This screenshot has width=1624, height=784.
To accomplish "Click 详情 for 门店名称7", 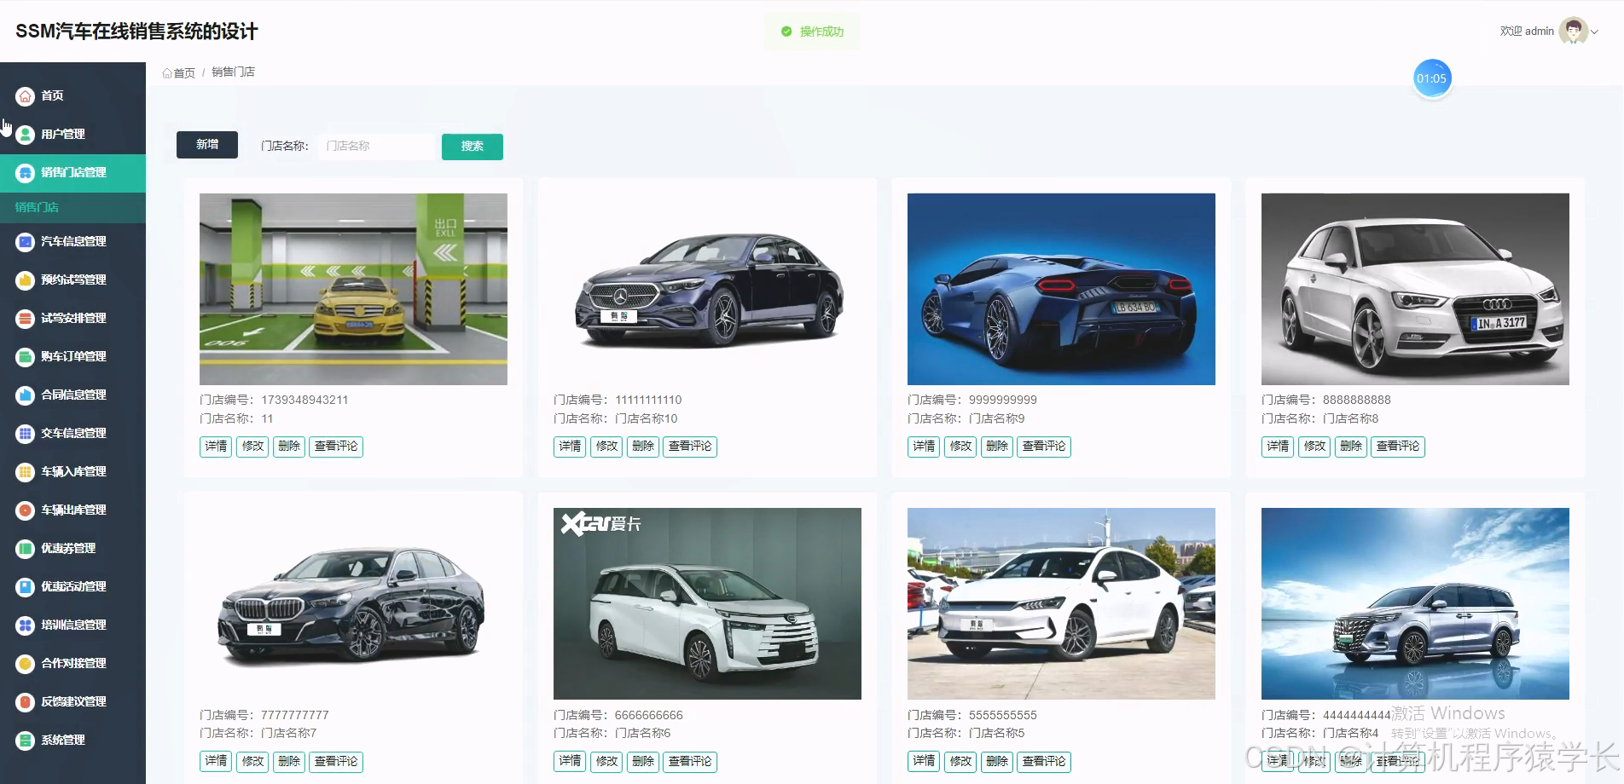I will pyautogui.click(x=216, y=762).
